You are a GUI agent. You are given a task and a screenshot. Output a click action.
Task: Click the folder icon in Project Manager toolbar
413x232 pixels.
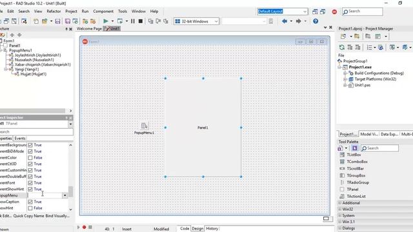[x=357, y=36]
